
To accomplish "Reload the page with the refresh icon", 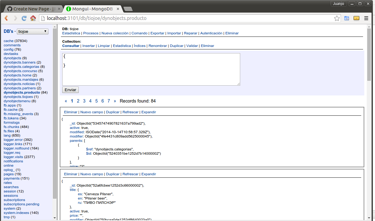I will tap(24, 18).
